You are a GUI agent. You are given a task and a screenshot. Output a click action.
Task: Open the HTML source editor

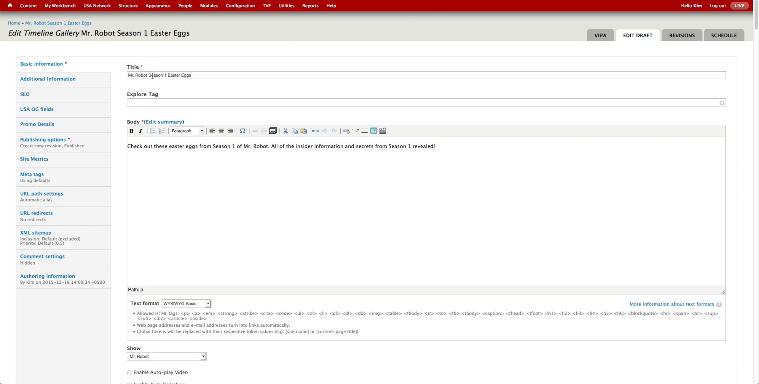[x=315, y=131]
